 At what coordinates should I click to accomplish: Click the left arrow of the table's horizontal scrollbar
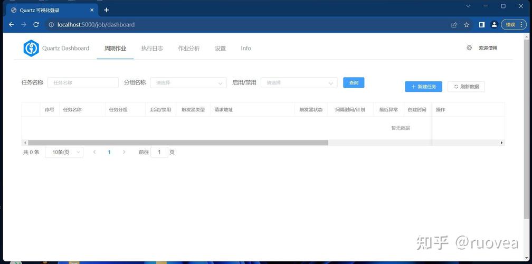tap(25, 143)
